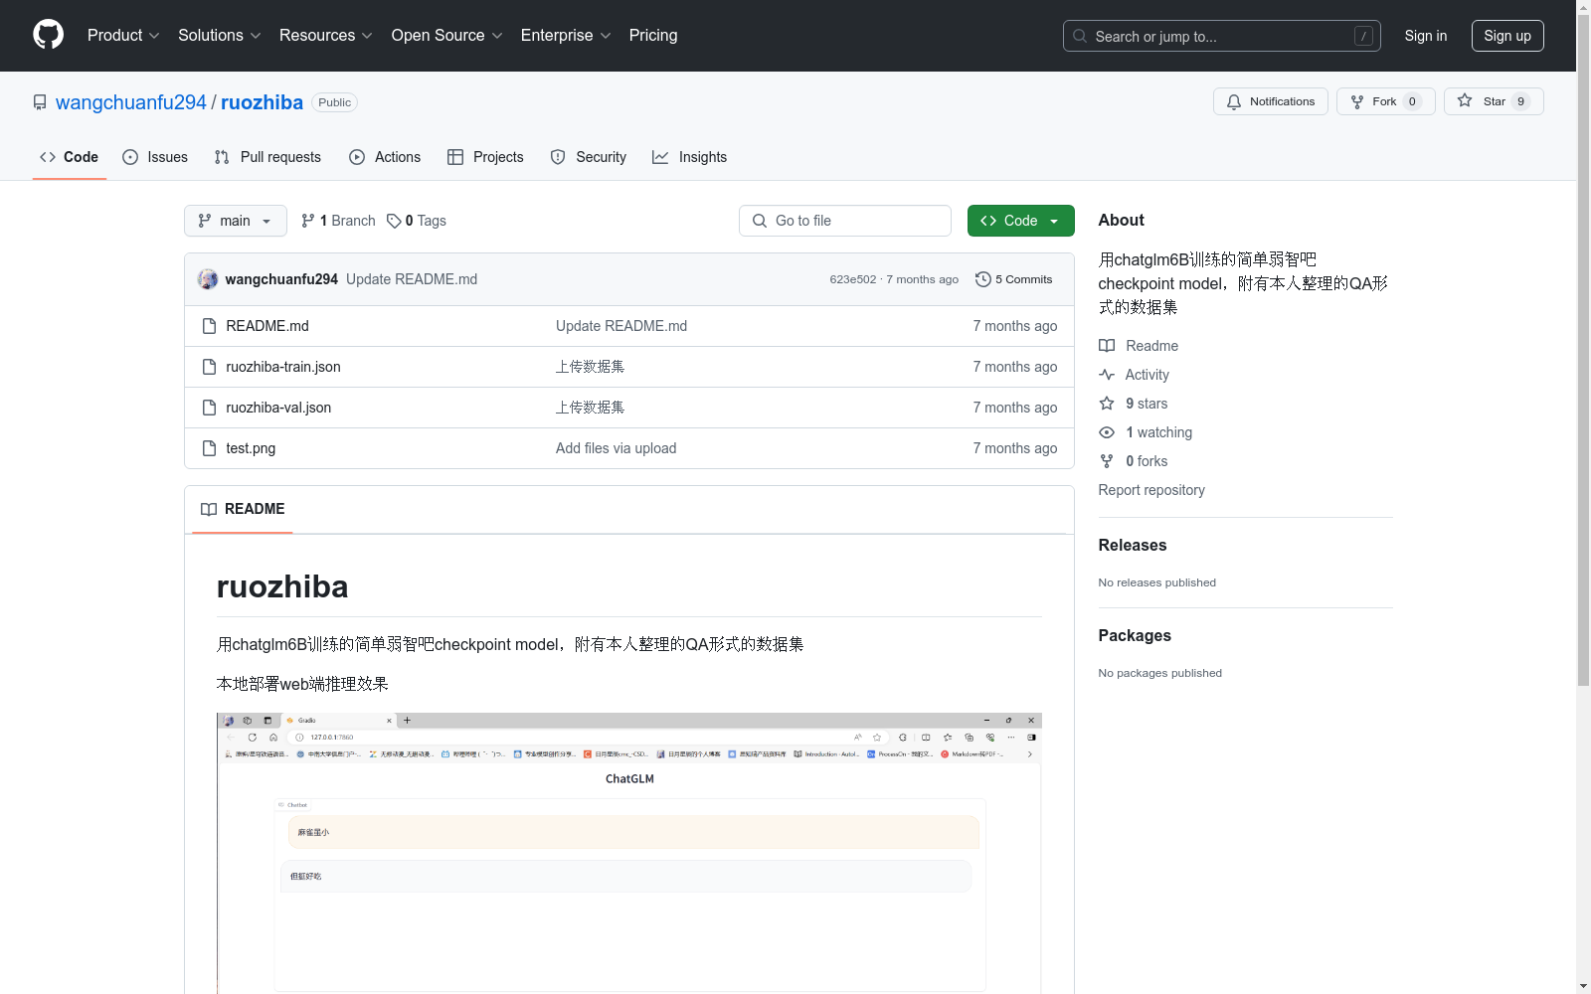
Task: Focus the Search or jump to field
Action: coord(1222,36)
